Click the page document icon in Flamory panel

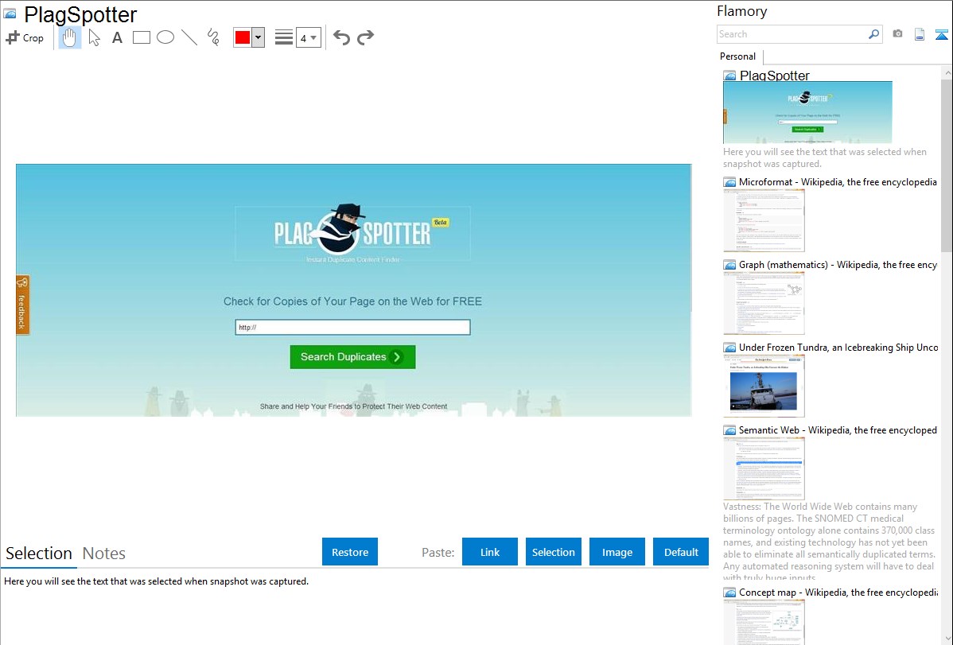(920, 34)
